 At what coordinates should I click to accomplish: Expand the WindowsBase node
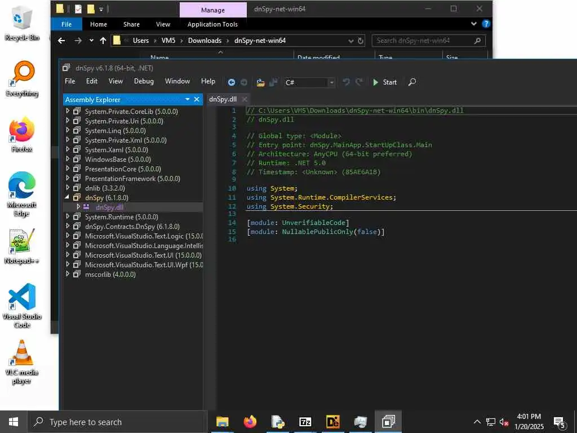pyautogui.click(x=68, y=158)
